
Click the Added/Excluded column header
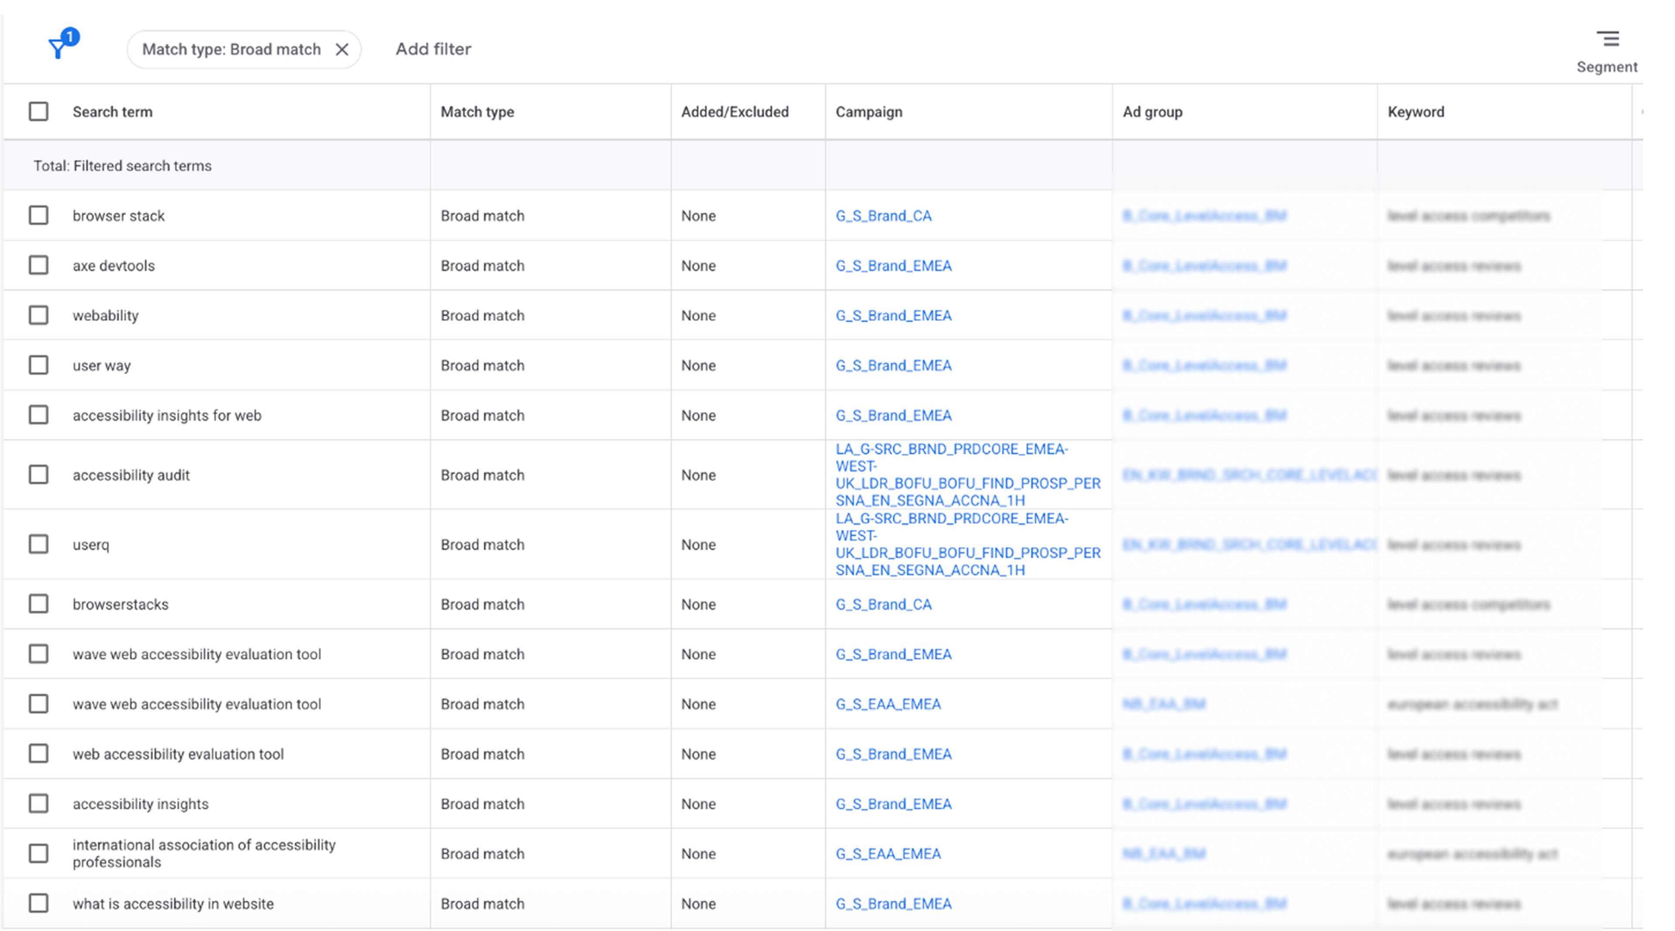click(x=735, y=112)
